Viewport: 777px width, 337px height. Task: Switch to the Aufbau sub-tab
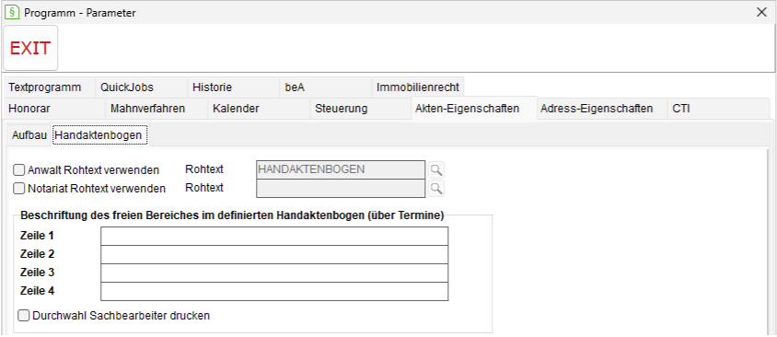(29, 134)
